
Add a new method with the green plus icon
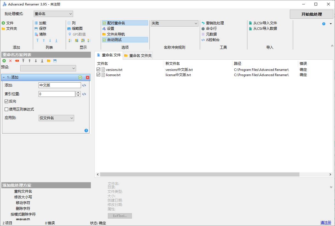4,61
